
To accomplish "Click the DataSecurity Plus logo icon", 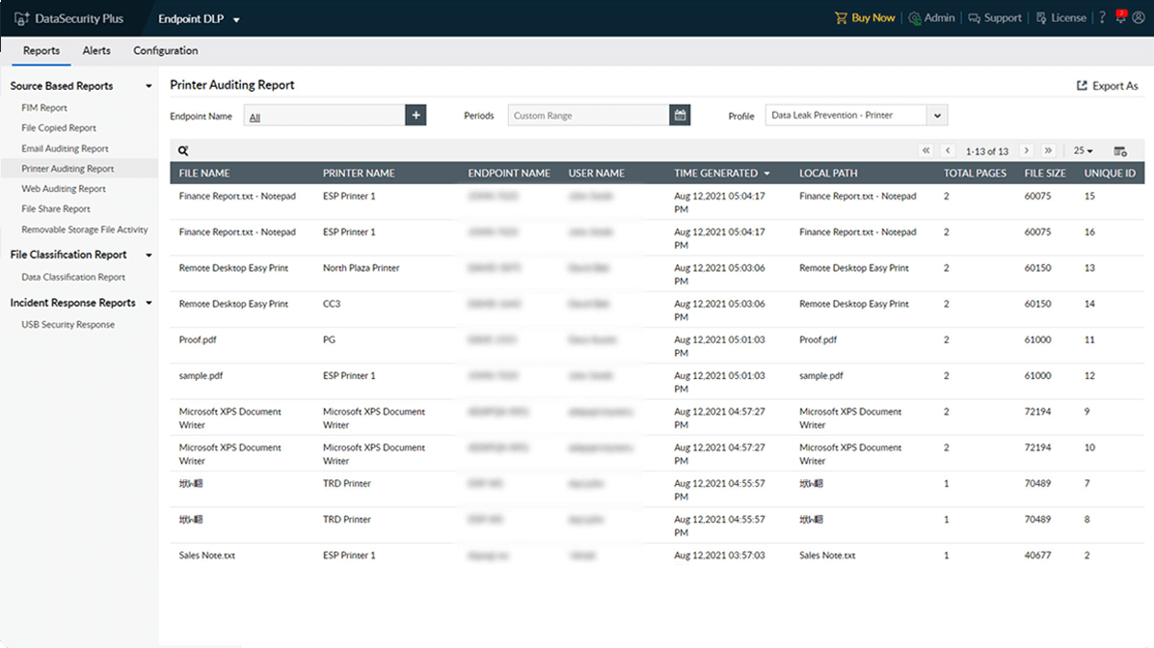I will click(x=21, y=18).
